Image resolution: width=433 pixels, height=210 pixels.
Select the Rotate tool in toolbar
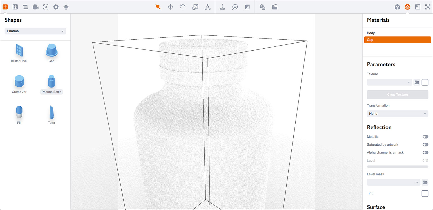pyautogui.click(x=183, y=7)
